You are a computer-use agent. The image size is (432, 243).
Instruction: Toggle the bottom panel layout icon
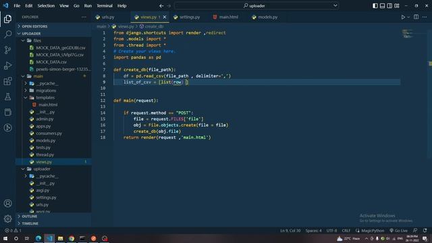pos(383,6)
